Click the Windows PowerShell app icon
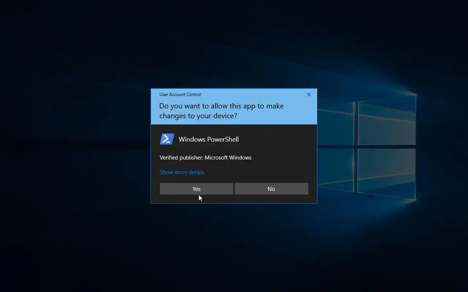468x292 pixels. pos(167,139)
